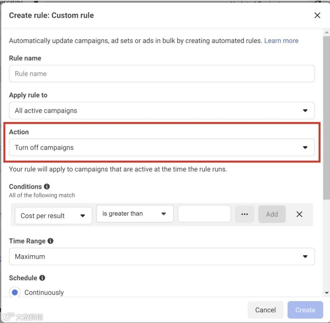Click the Schedule info icon
Screen dimensions: 330x323
[x=42, y=278]
